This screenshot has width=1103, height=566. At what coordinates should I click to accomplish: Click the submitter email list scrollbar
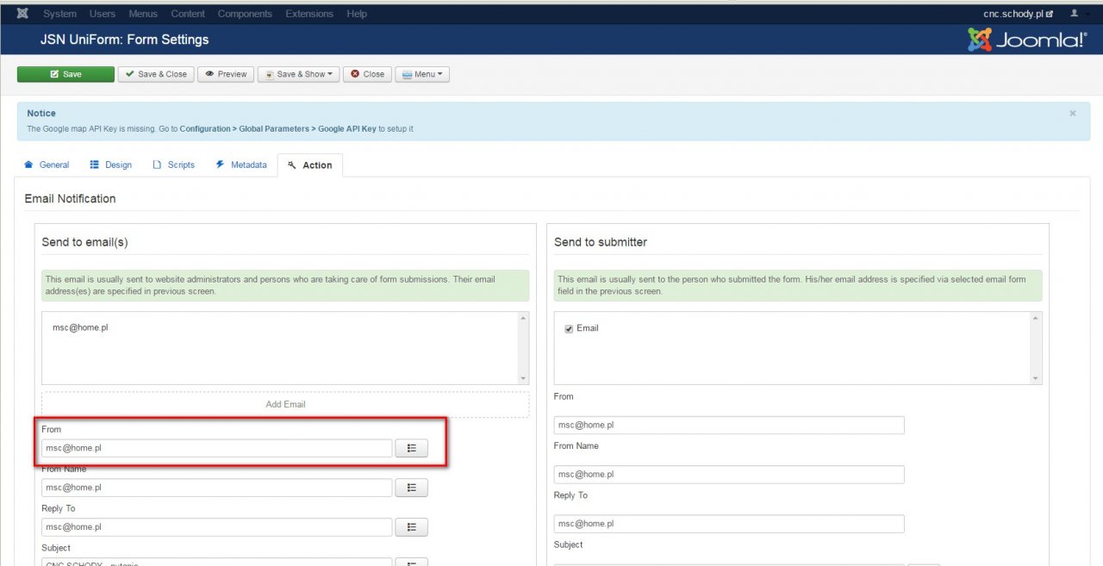(1036, 348)
